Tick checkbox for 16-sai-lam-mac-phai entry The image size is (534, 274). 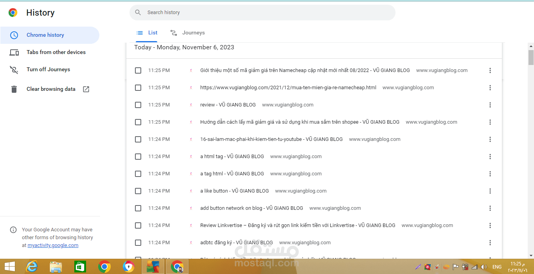(138, 139)
